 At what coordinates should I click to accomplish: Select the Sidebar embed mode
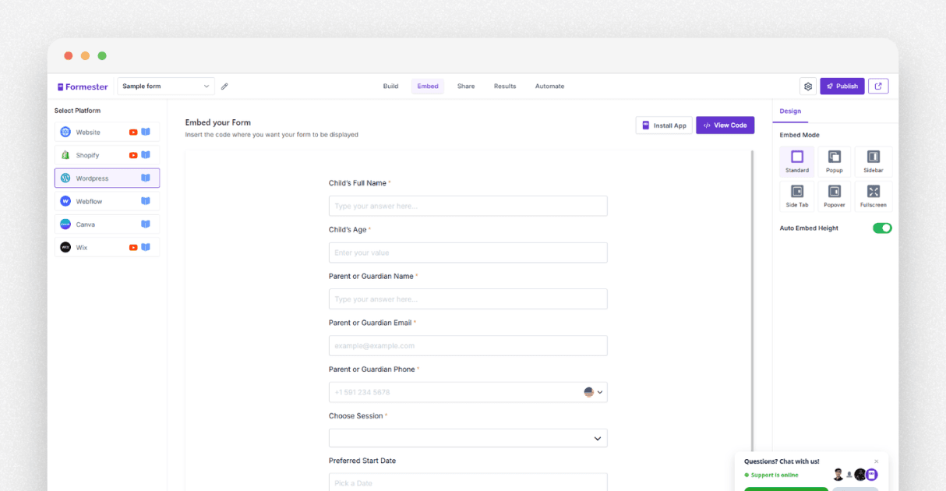point(873,161)
